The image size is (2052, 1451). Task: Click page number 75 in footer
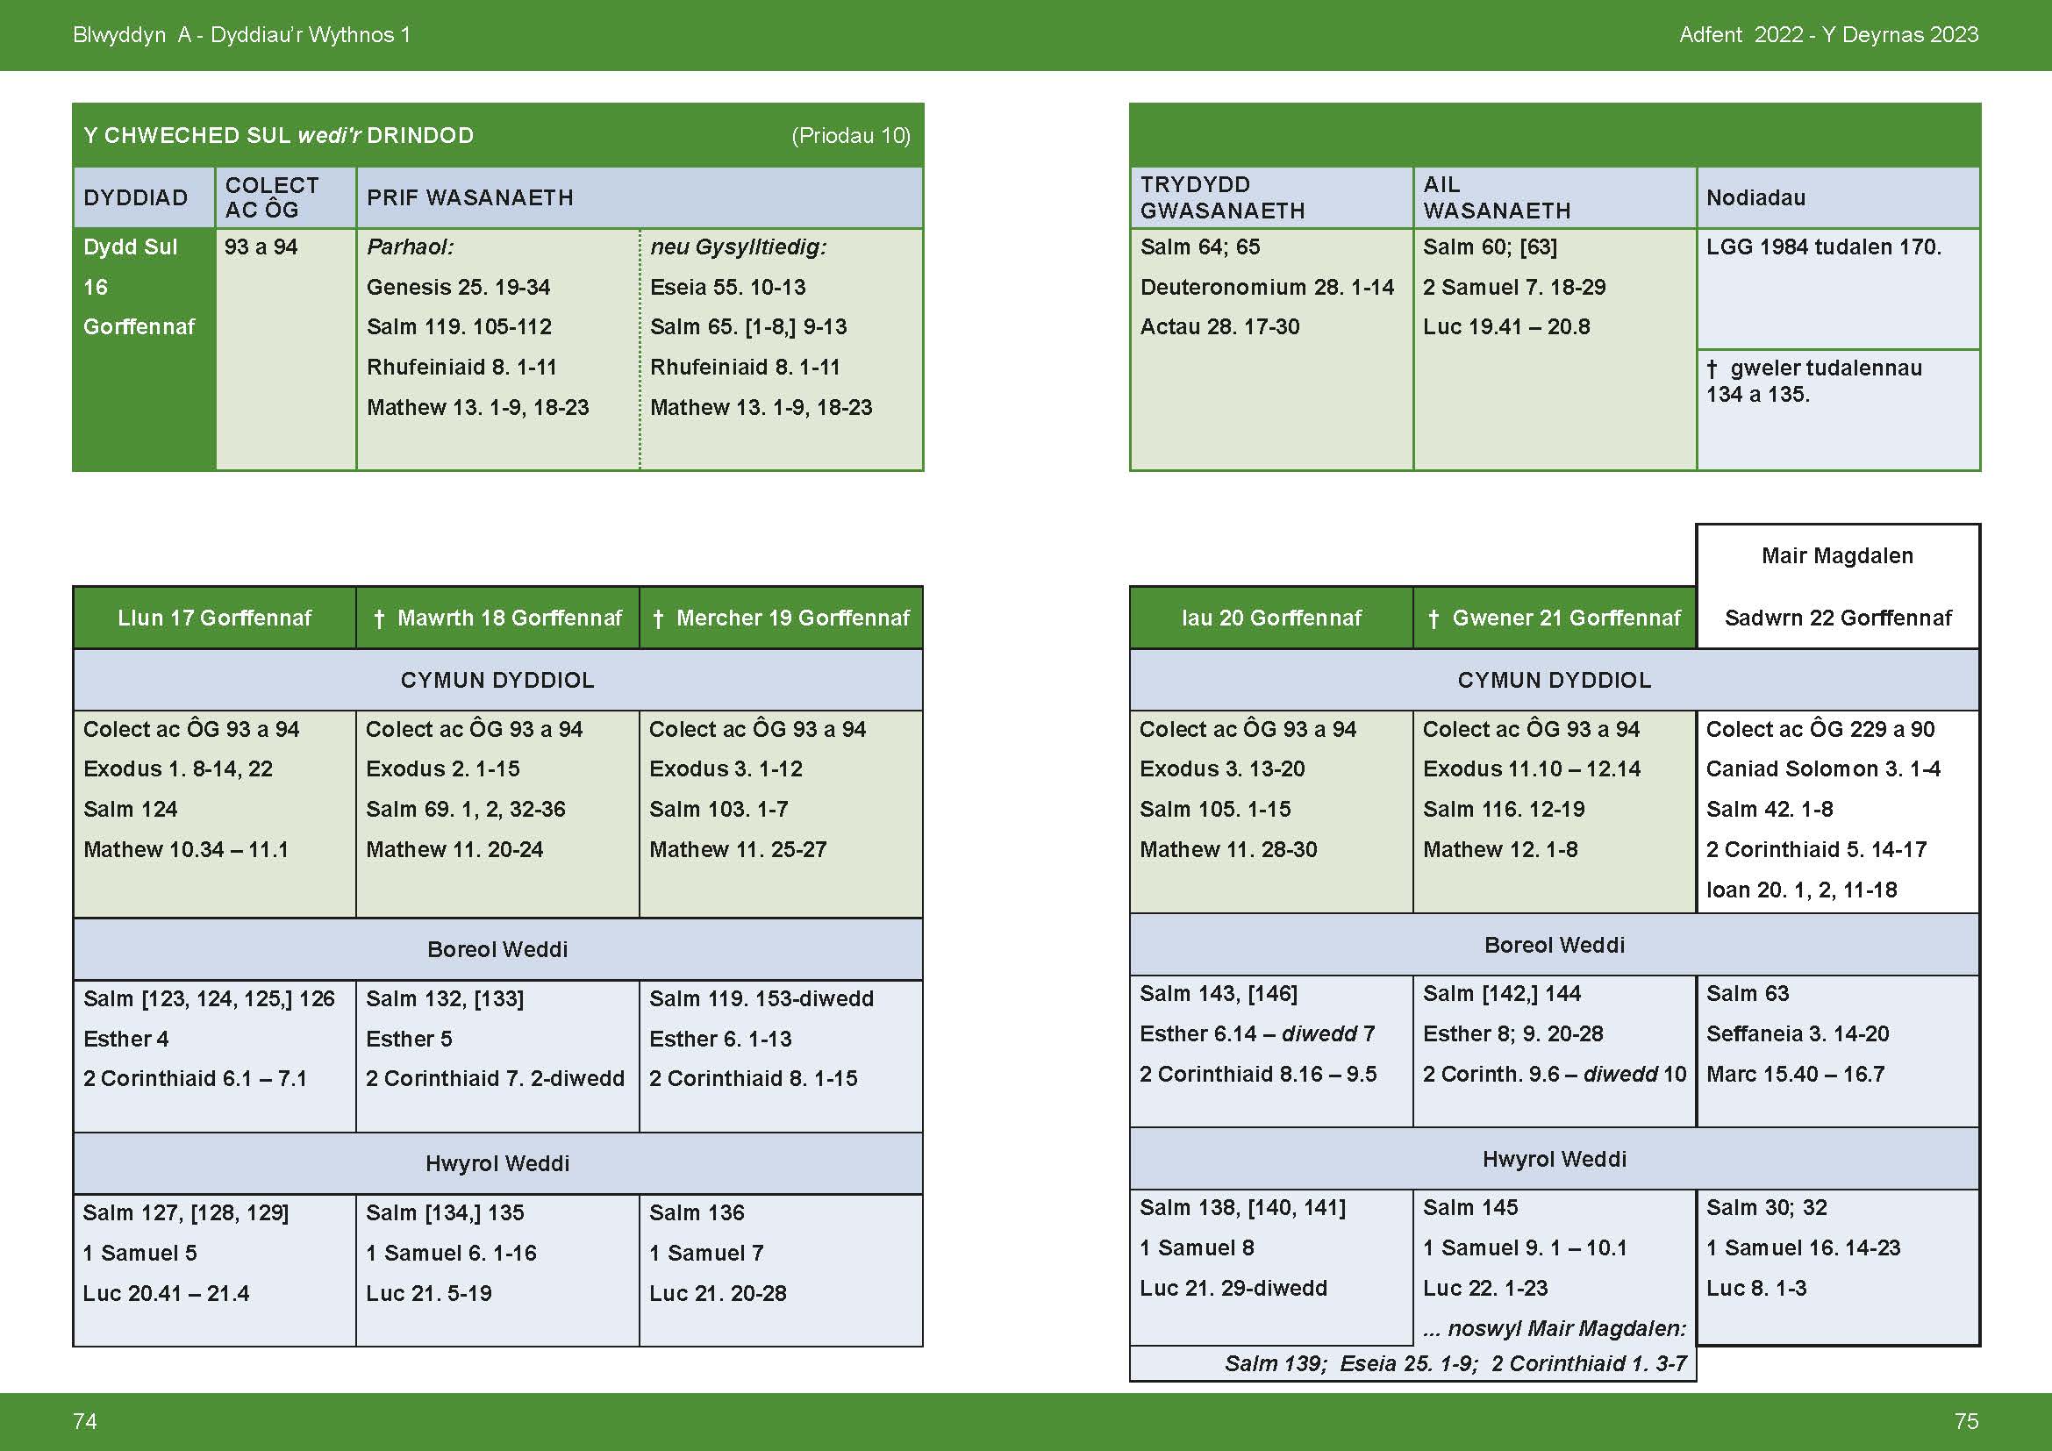1966,1420
